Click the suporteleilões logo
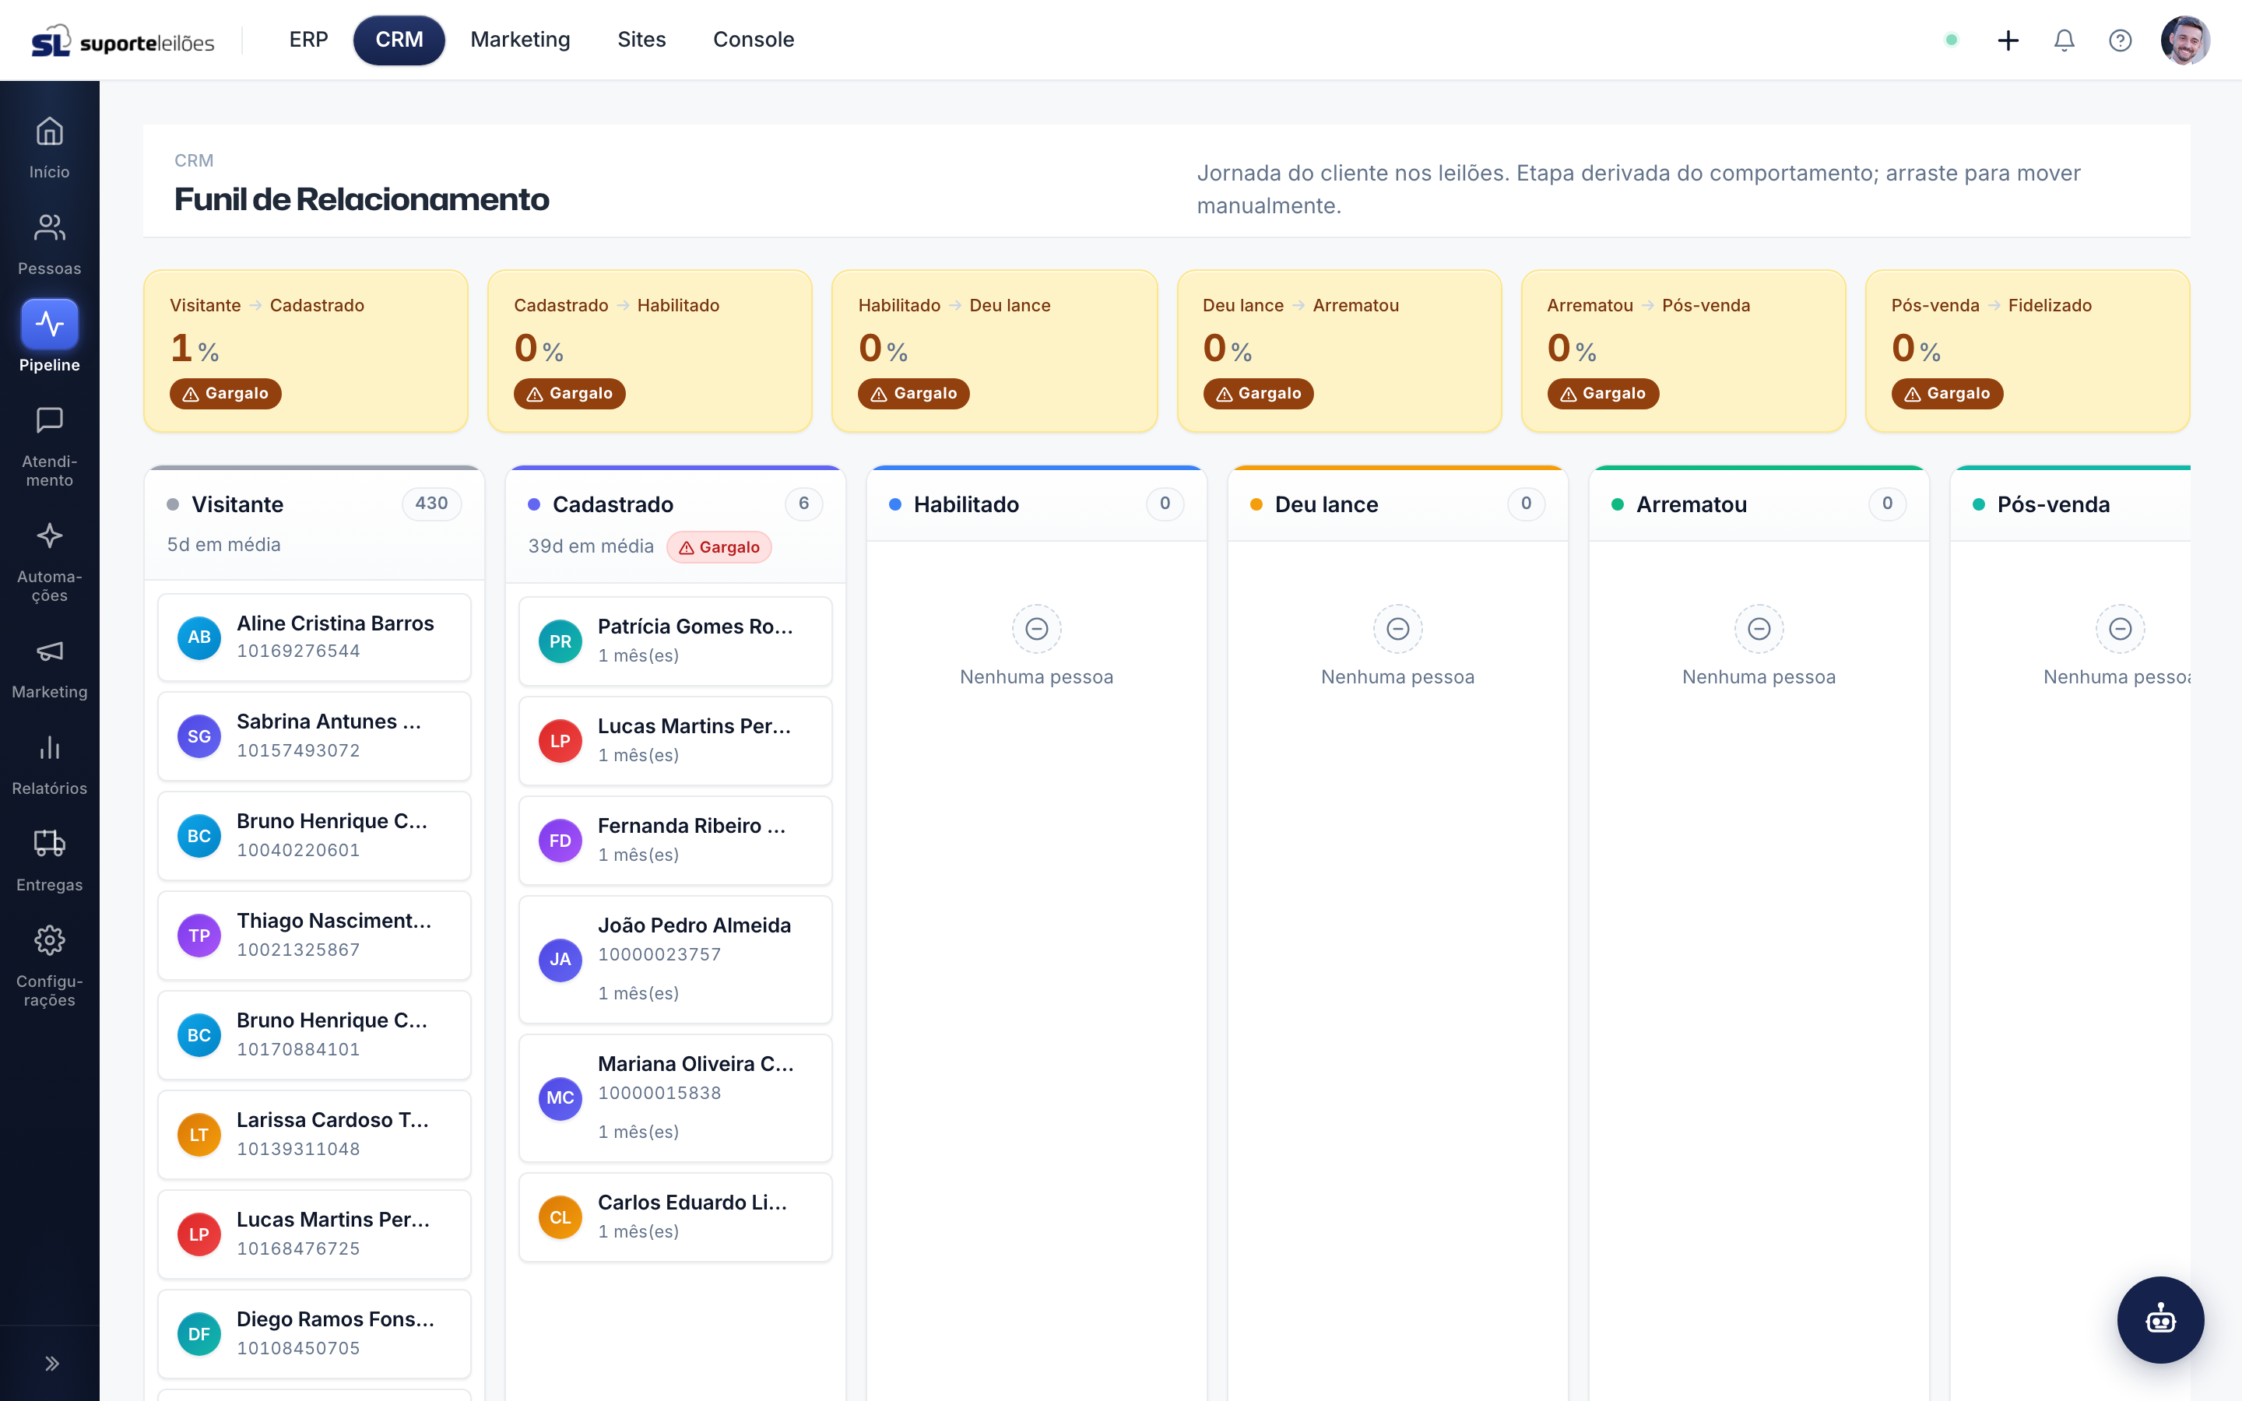 pyautogui.click(x=122, y=42)
